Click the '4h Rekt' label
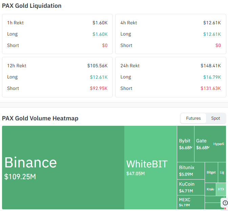The image size is (228, 211). point(129,23)
